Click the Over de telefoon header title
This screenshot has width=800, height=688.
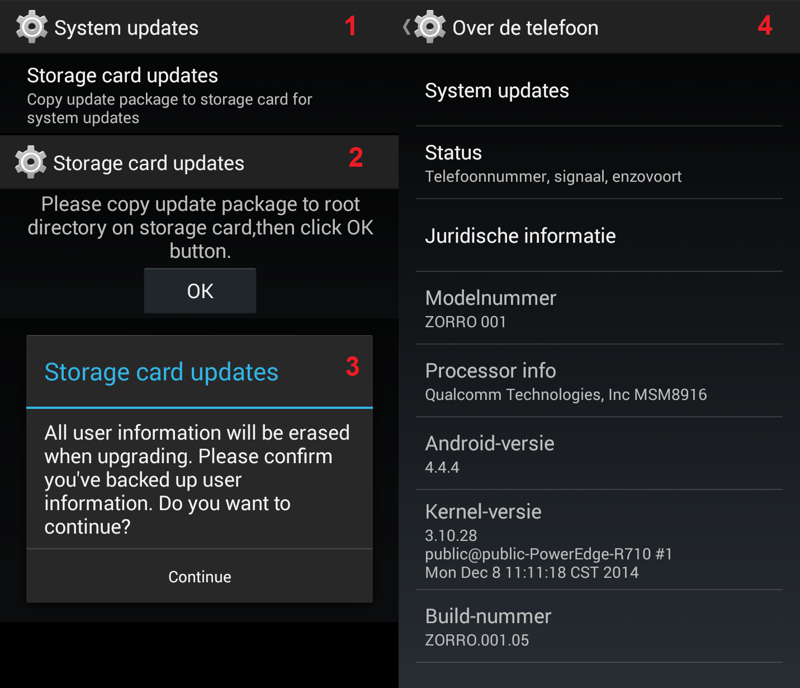pyautogui.click(x=526, y=27)
